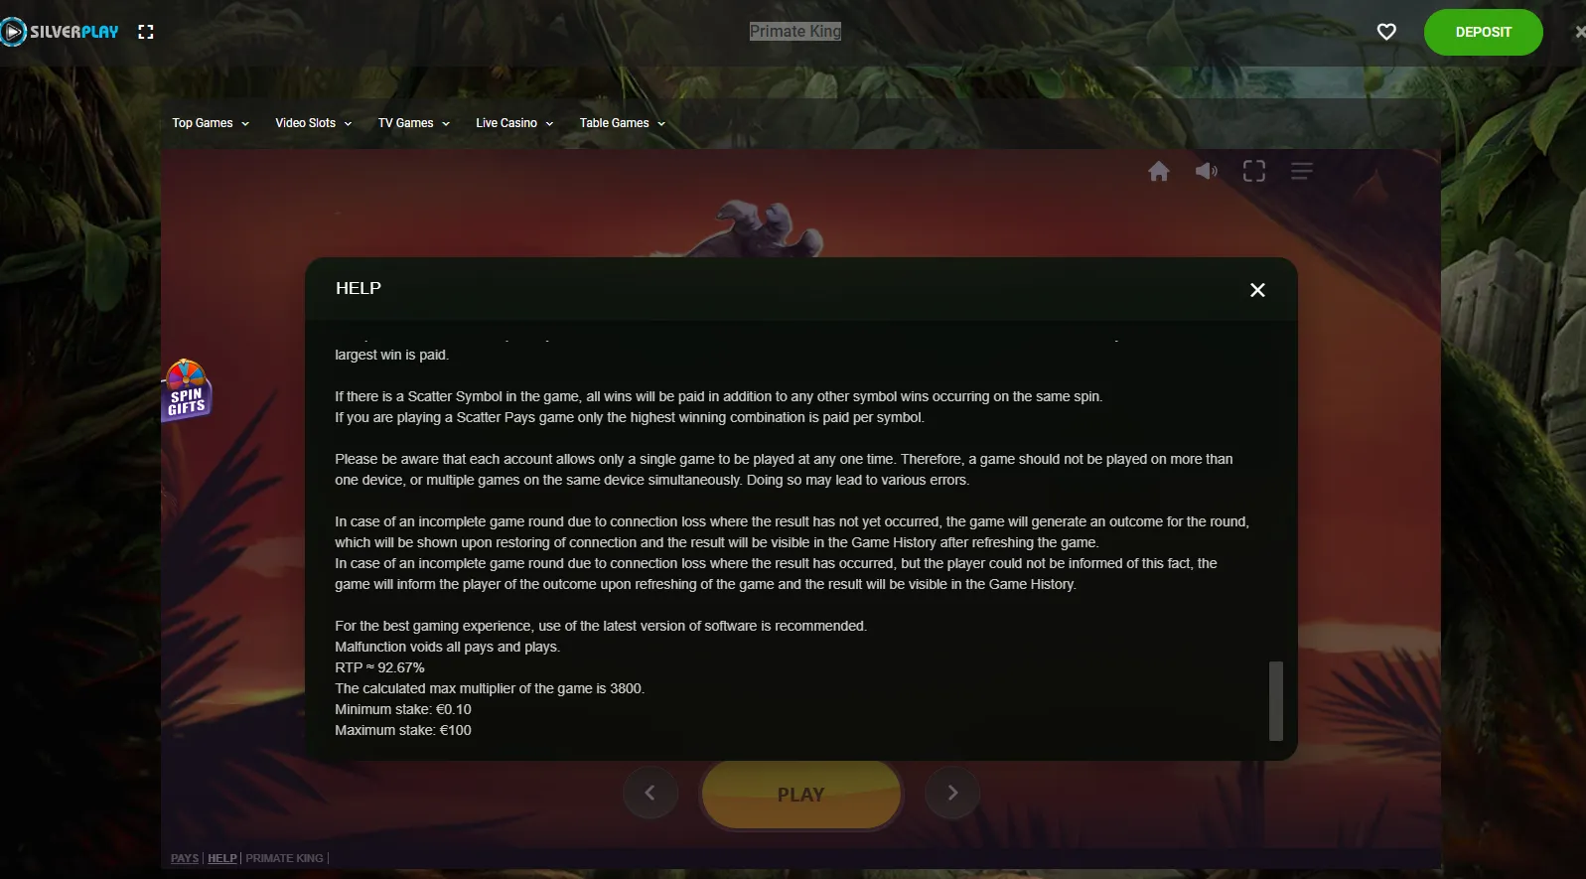Image resolution: width=1586 pixels, height=879 pixels.
Task: Go to game home icon
Action: 1159,172
